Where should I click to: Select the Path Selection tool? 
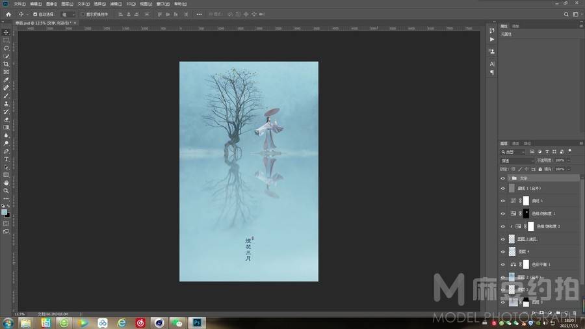click(6, 167)
